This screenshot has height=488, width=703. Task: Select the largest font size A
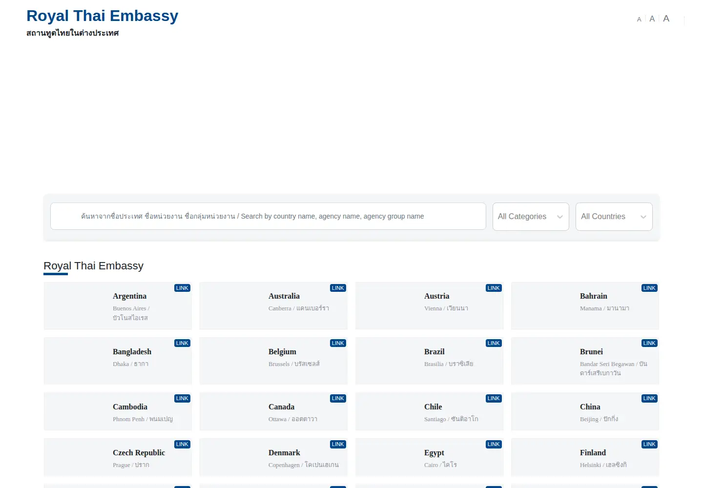(666, 19)
